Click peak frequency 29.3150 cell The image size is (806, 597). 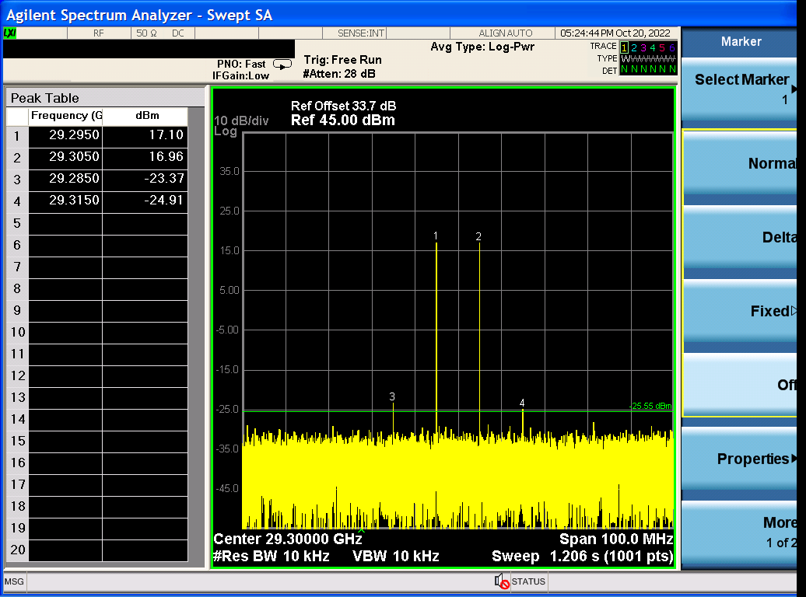[x=66, y=201]
